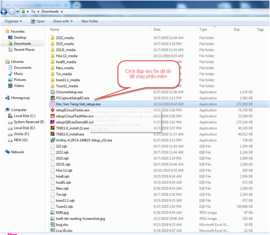Click the Back navigation arrow

[4, 12]
